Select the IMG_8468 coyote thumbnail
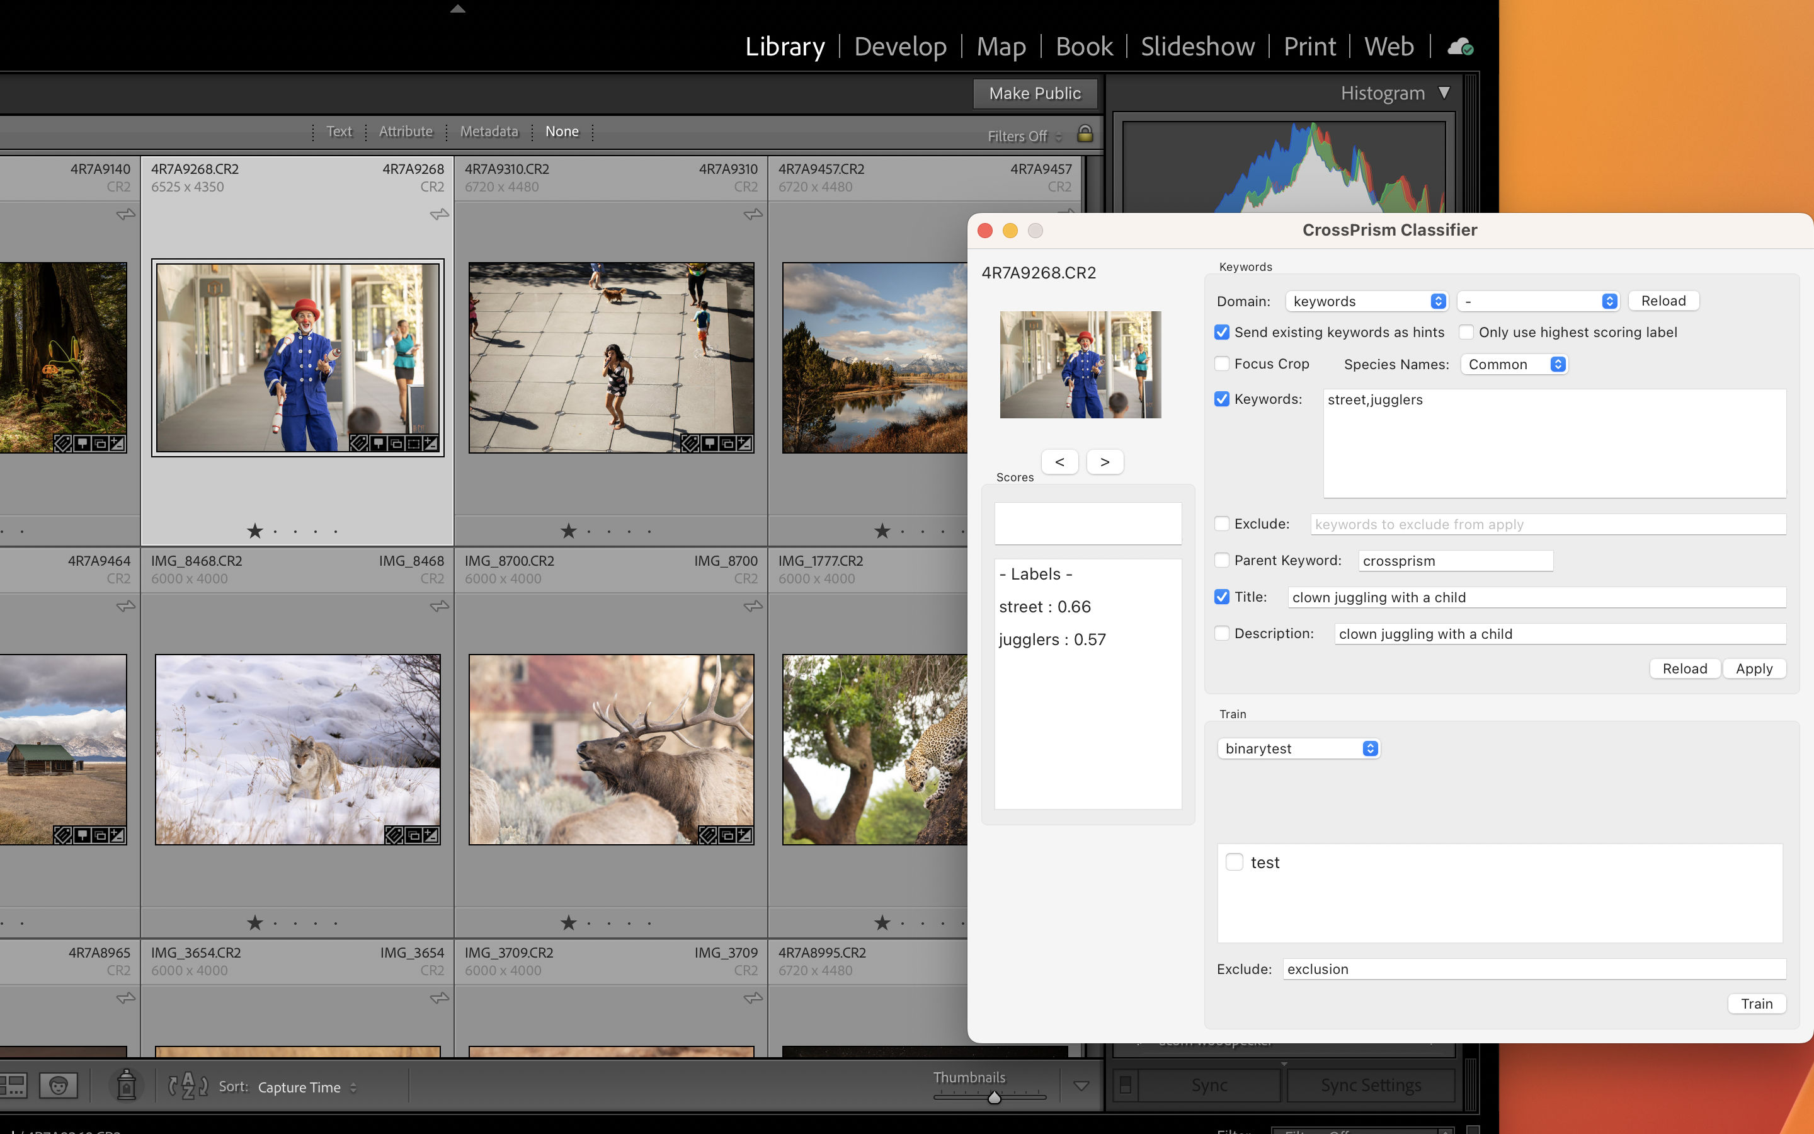The width and height of the screenshot is (1814, 1134). 297,749
